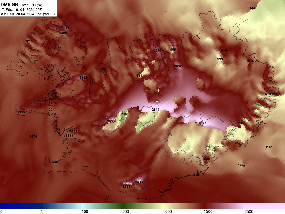Click the 'VT: Lau. 20.04.2024 06Z' line
This screenshot has width=285, height=214.
coord(21,14)
